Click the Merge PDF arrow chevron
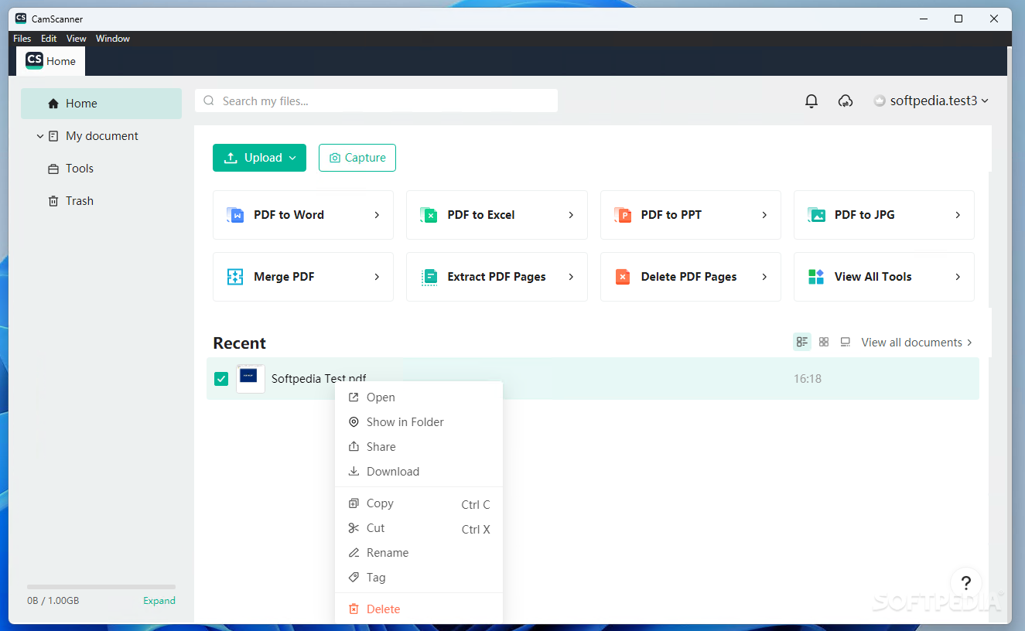The height and width of the screenshot is (631, 1025). point(377,277)
